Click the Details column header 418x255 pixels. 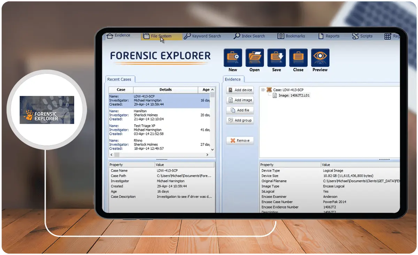pyautogui.click(x=165, y=90)
